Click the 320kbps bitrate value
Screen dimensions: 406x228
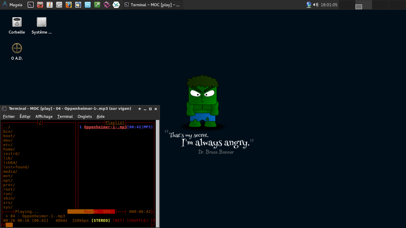[81, 221]
